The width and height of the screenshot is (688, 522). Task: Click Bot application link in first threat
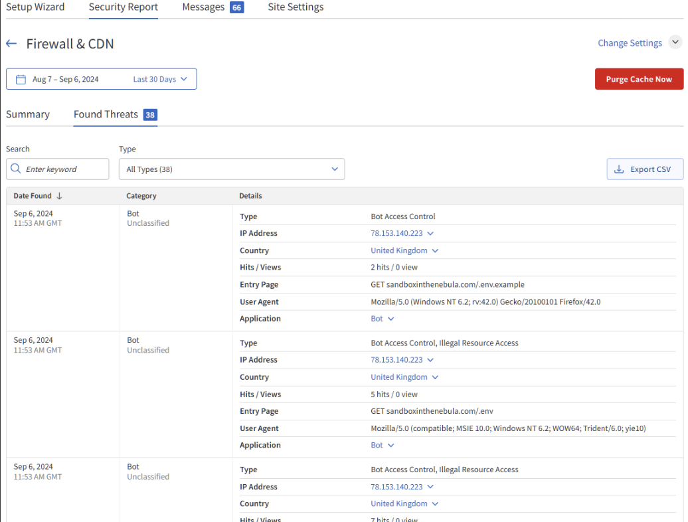[x=377, y=319]
